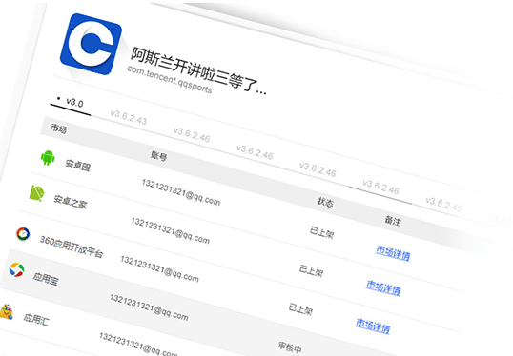Click the app title 阿斯兰开讲啦三等了…
Screen dimensions: 513x356
[198, 70]
